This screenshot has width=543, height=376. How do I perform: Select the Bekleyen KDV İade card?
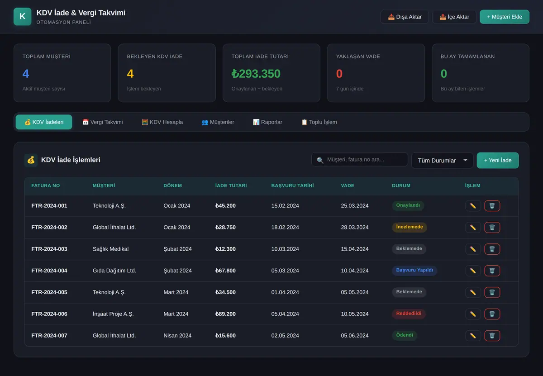[x=167, y=73]
